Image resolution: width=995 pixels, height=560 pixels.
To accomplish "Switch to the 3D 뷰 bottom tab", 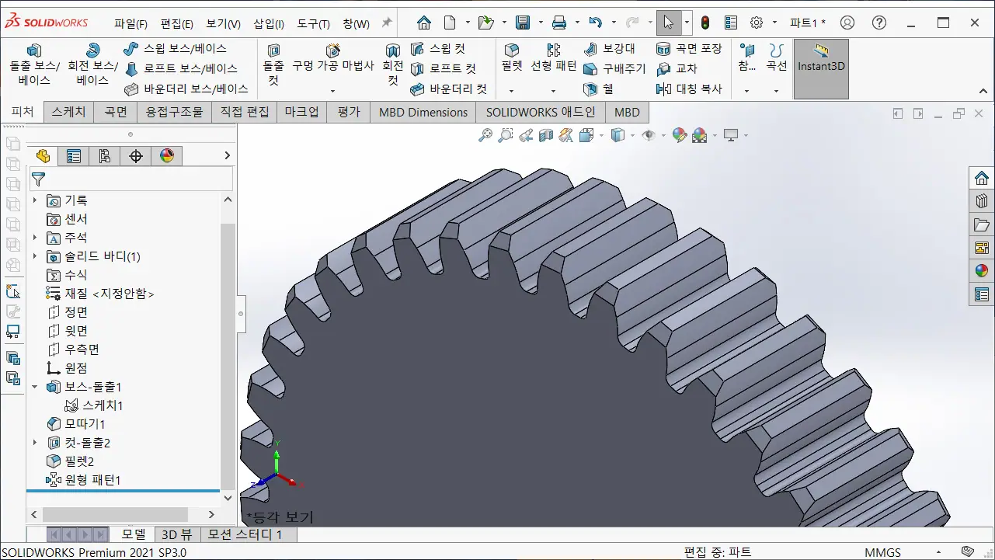I will tap(176, 534).
